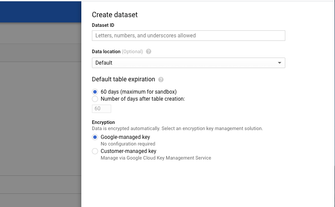Select 60 days (maximum for sandbox) option

pos(95,92)
